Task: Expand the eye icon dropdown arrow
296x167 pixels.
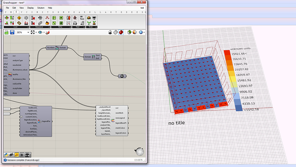Action: (x=44, y=33)
